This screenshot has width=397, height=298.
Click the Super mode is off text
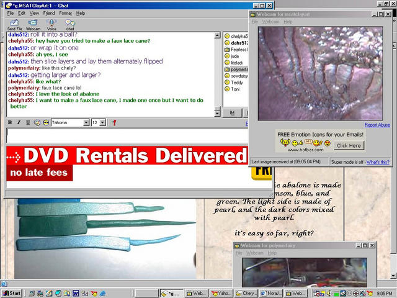coord(347,162)
